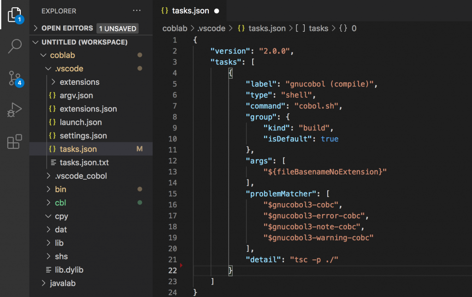The height and width of the screenshot is (297, 472).
Task: Collapse the cpy folder
Action: click(48, 216)
